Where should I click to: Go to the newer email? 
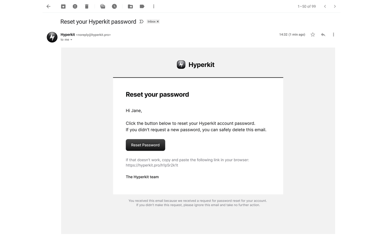[x=325, y=6]
